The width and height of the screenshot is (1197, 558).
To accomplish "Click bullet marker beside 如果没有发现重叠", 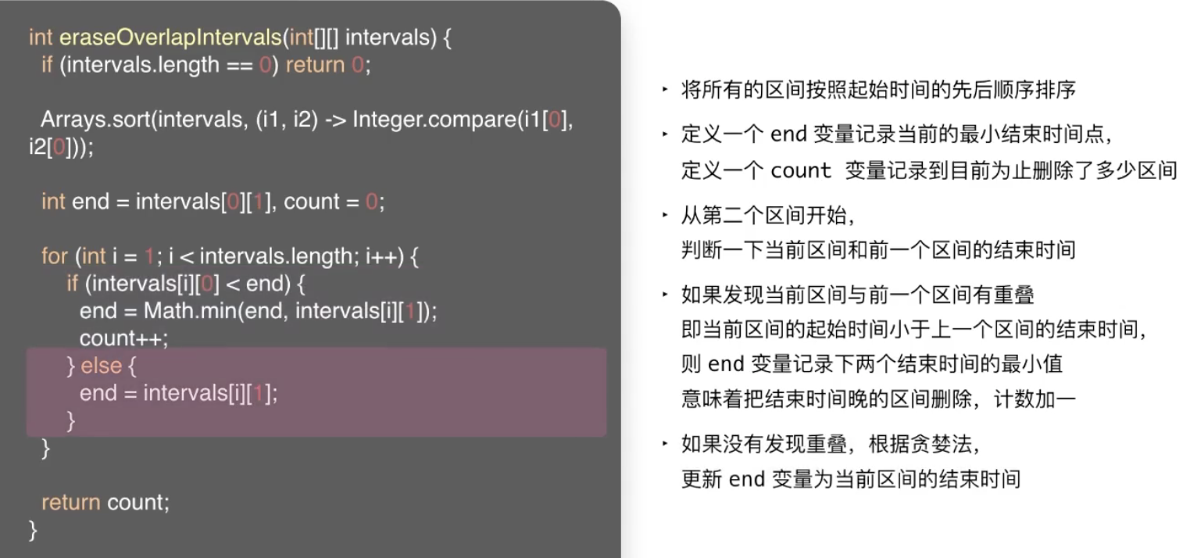I will coord(665,445).
